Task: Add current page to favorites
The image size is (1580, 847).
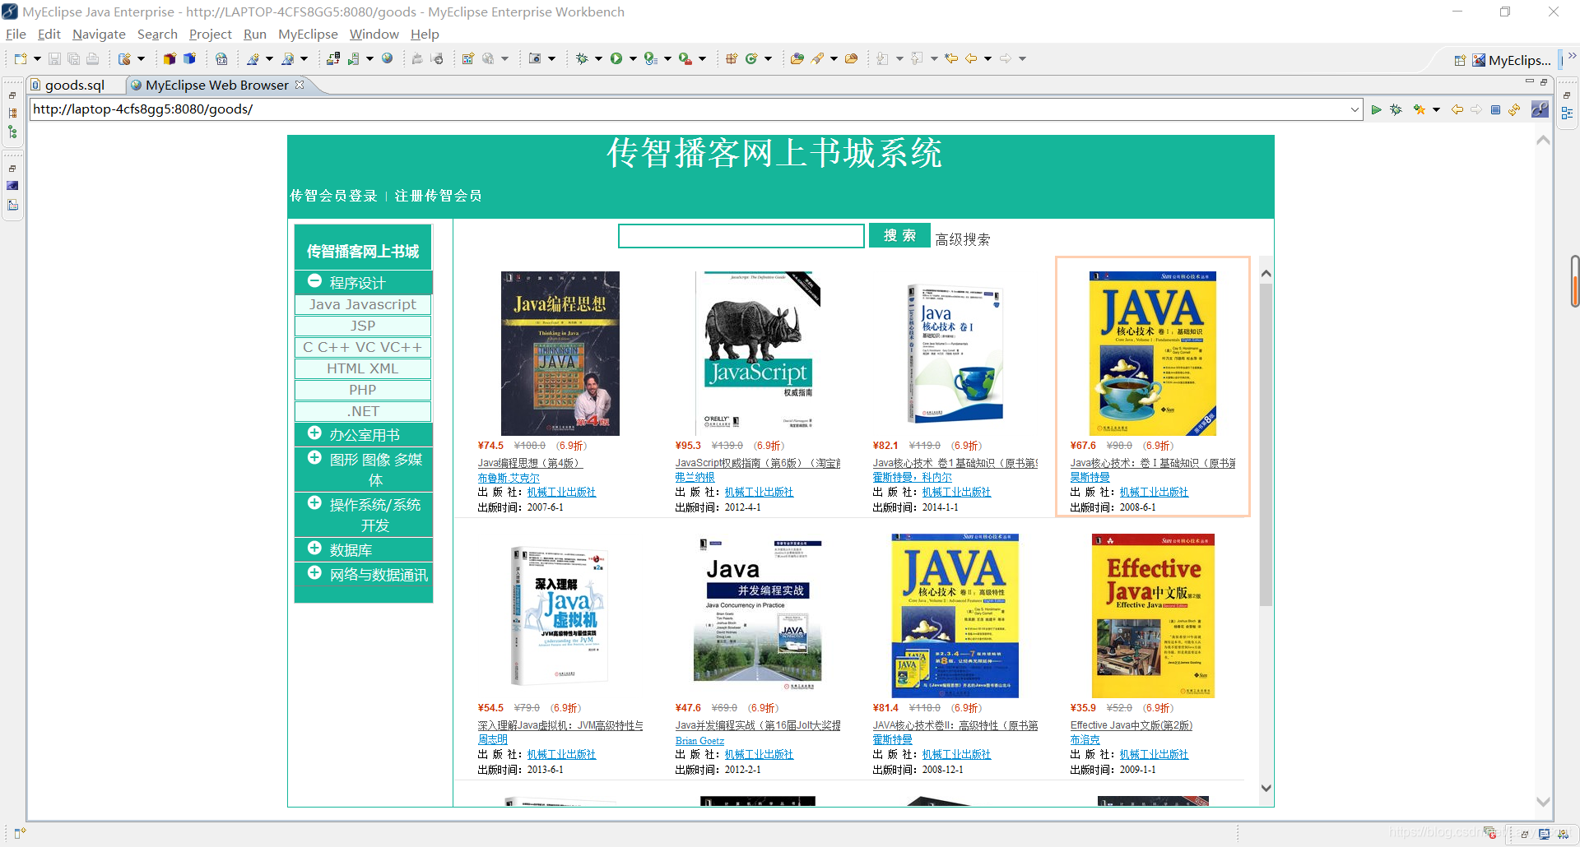Action: [1420, 109]
